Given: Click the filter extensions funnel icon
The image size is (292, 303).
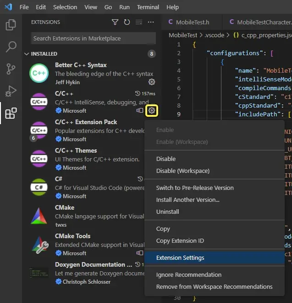Looking at the screenshot, I should tap(115, 22).
